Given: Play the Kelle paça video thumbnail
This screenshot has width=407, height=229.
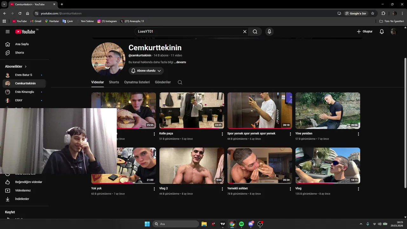Looking at the screenshot, I should coord(192,110).
